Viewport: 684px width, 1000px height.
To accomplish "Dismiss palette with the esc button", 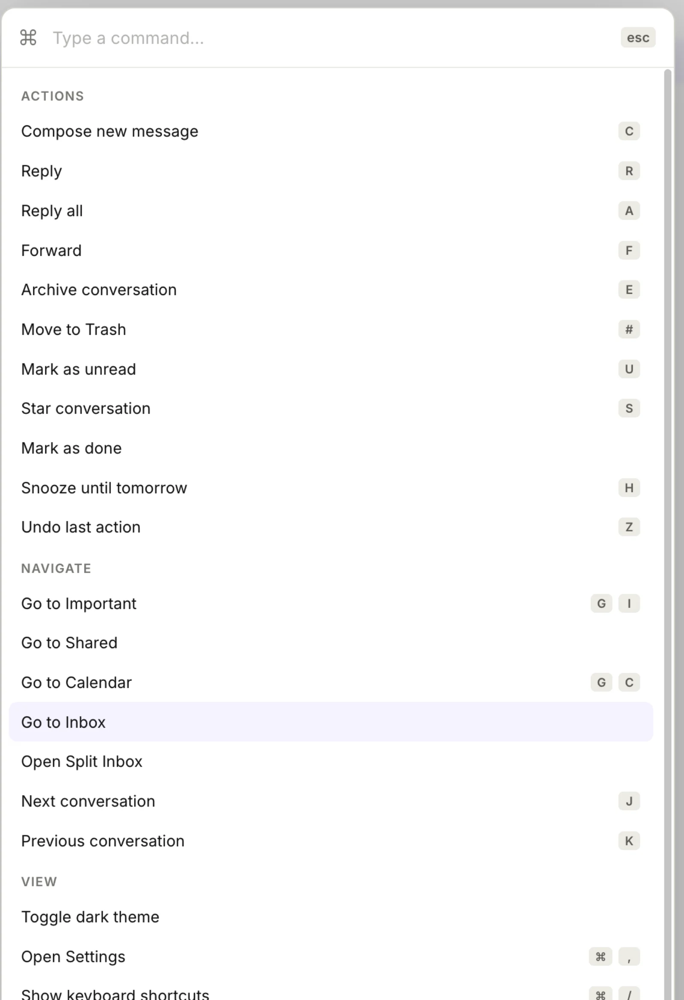I will (x=638, y=38).
